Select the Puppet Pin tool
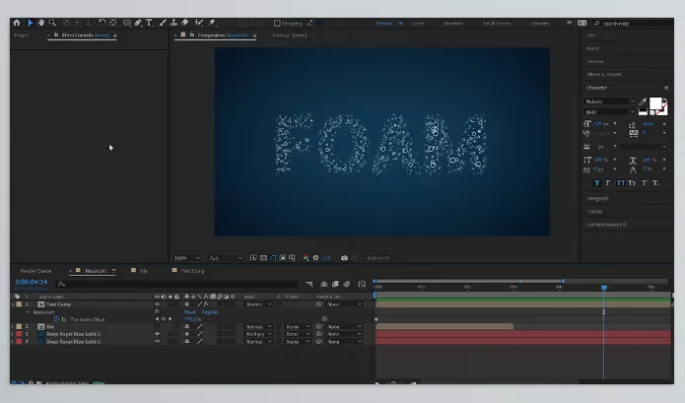This screenshot has width=685, height=403. pos(212,23)
